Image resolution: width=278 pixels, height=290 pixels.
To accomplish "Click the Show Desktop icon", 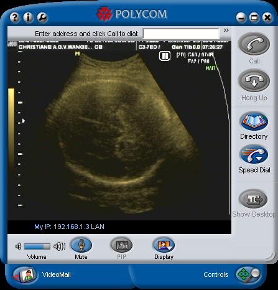I will [254, 199].
